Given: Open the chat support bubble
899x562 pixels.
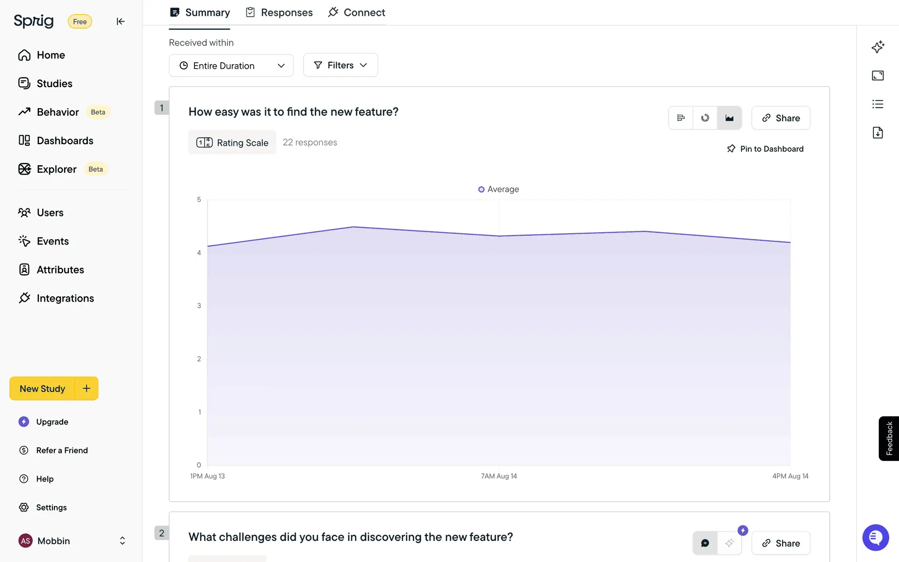Looking at the screenshot, I should 875,537.
